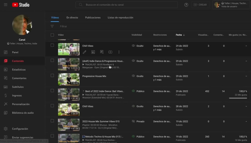The image size is (251, 143).
Task: Sort by the Visualizaciones column header
Action: pyautogui.click(x=203, y=35)
